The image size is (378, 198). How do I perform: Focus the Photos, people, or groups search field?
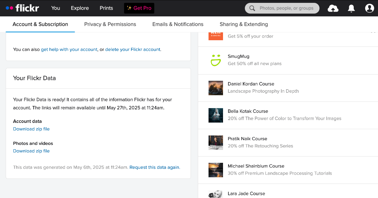(x=282, y=8)
